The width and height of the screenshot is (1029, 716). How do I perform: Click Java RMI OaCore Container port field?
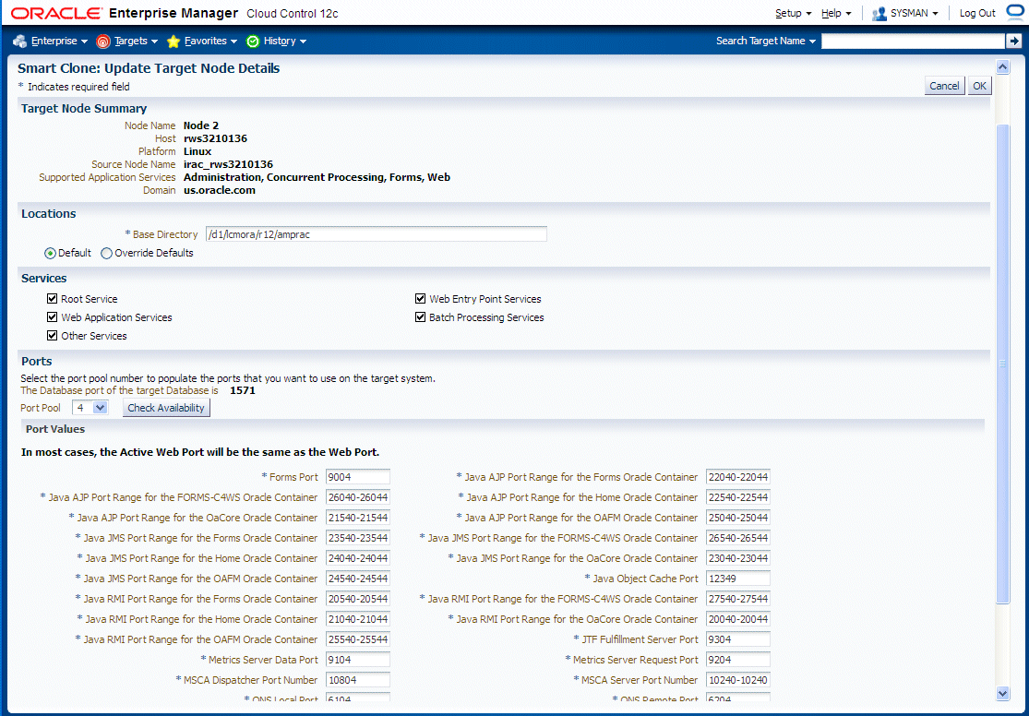(x=737, y=619)
